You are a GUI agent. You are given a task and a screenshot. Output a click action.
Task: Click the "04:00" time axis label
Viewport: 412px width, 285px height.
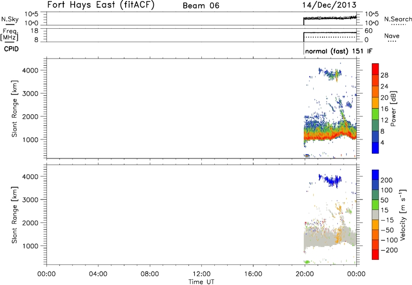coord(98,274)
